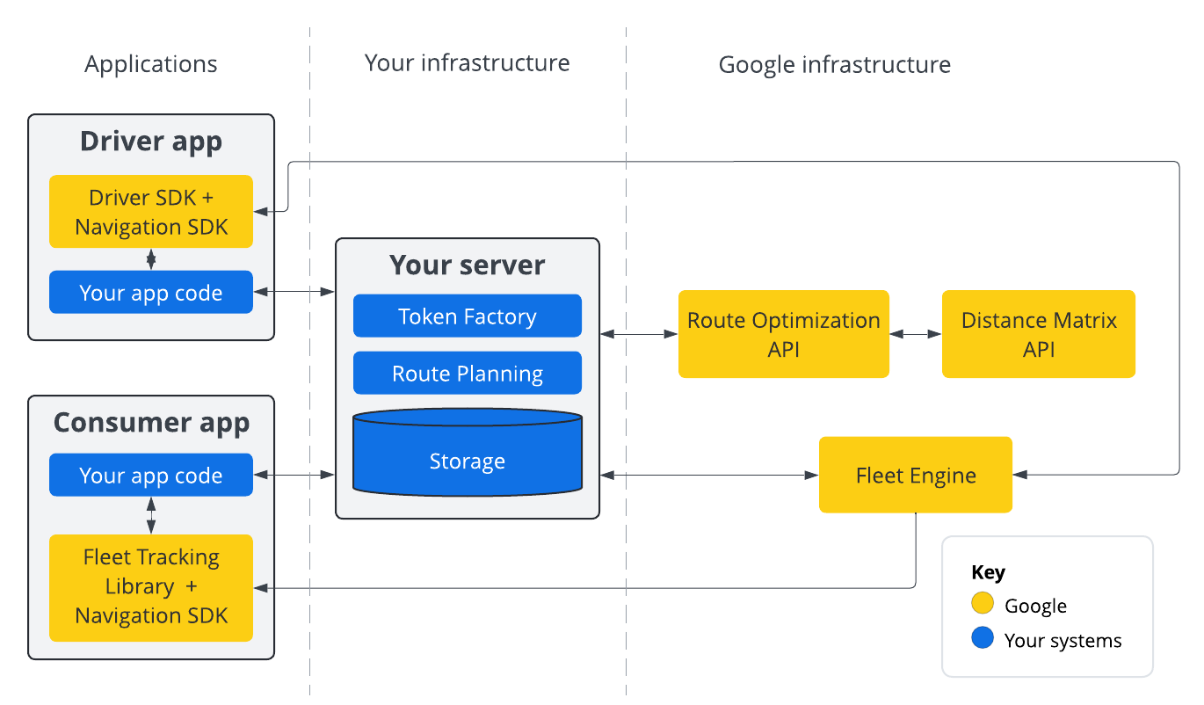
Task: Expand the Consumer app container
Action: point(150,423)
